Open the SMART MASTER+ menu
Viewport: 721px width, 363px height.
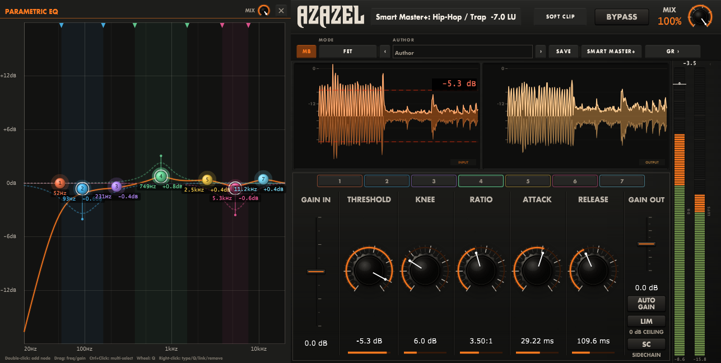[611, 52]
